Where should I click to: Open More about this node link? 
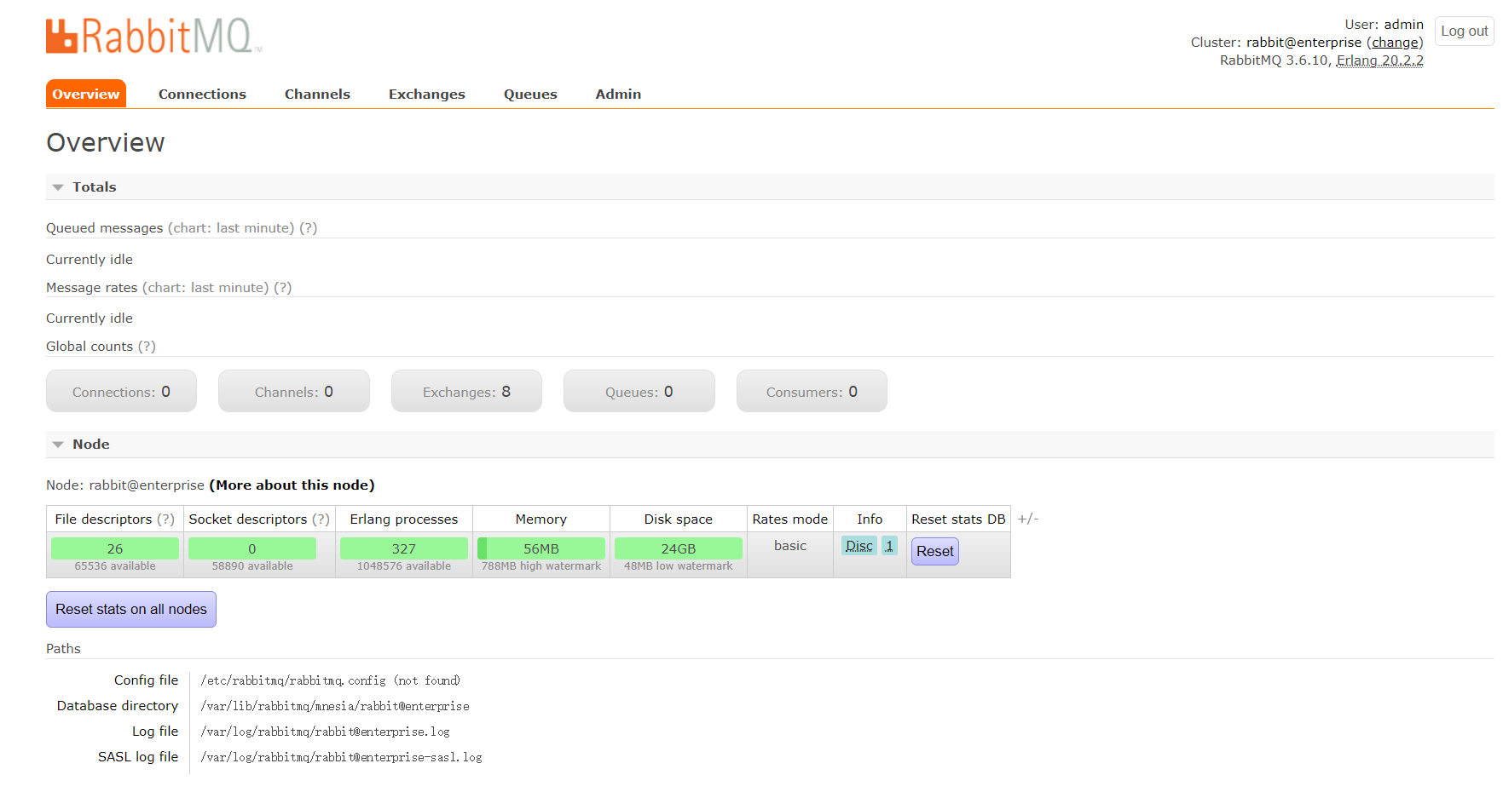tap(292, 485)
